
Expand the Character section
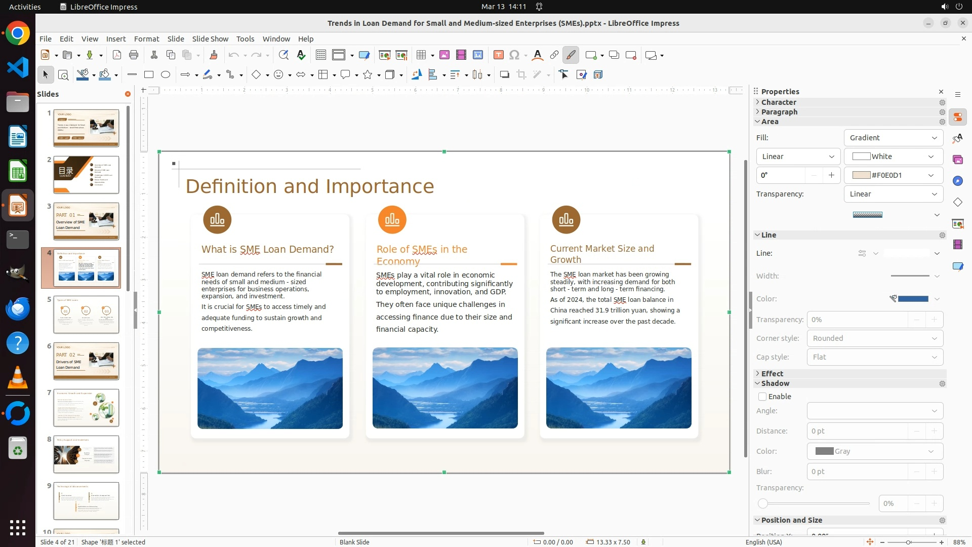pyautogui.click(x=779, y=102)
